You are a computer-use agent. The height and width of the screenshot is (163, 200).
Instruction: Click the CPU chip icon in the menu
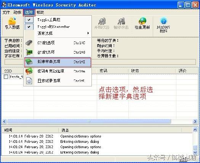click(x=29, y=43)
